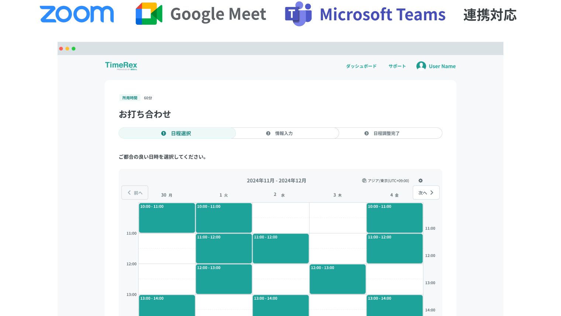The image size is (561, 316).
Task: Open ダッシュボード link
Action: (x=361, y=66)
